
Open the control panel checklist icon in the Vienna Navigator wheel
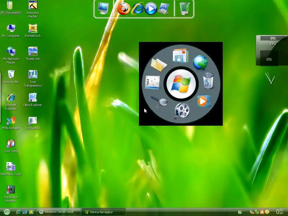(152, 82)
